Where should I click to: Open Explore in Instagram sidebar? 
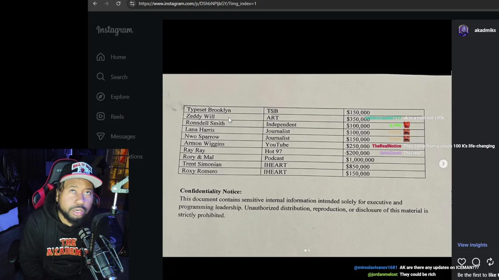120,97
